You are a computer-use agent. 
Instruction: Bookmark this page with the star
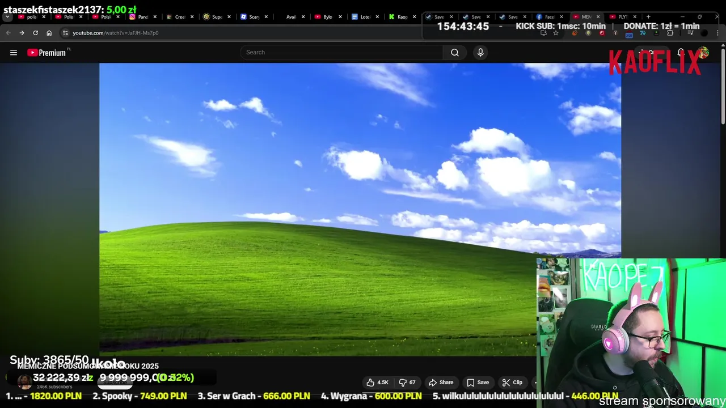[x=556, y=33]
